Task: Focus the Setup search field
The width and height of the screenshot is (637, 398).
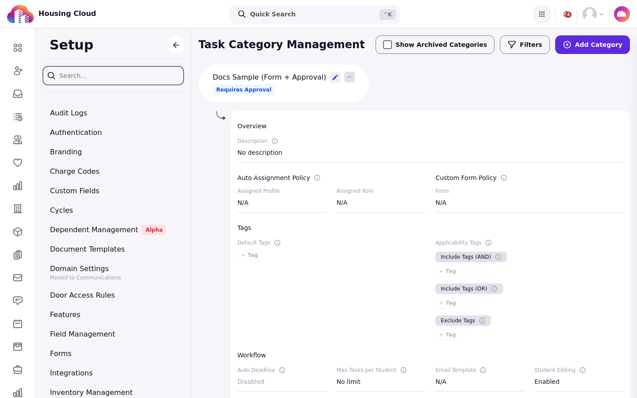Action: pyautogui.click(x=113, y=76)
